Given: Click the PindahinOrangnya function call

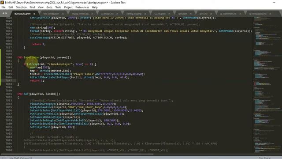Looking at the screenshot, I should click(x=43, y=104).
